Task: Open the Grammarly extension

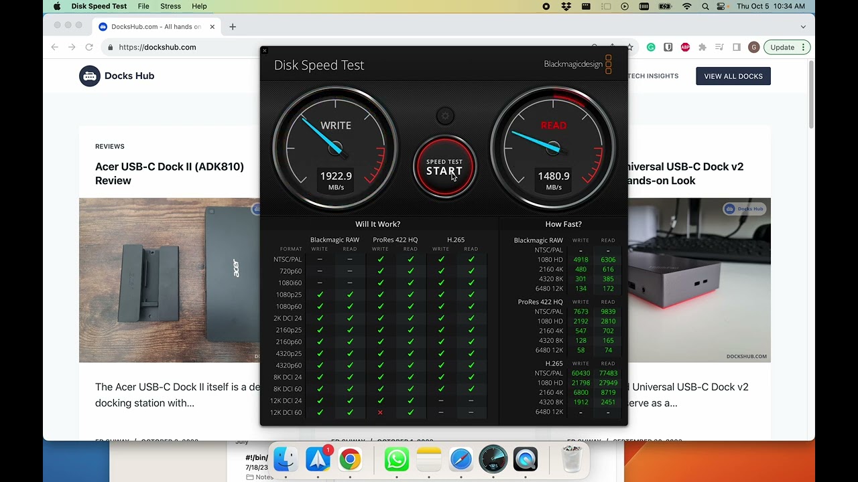Action: point(651,48)
